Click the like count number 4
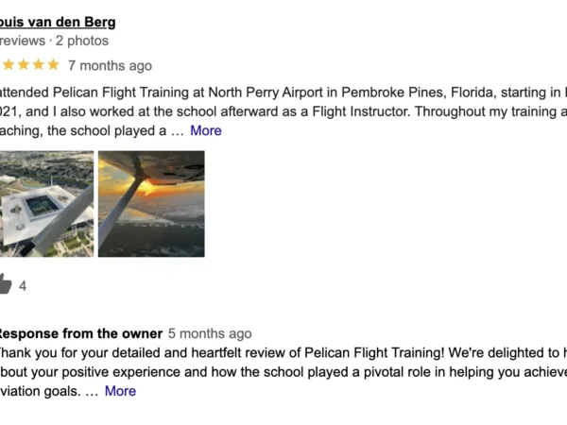The image size is (567, 425). click(x=23, y=286)
